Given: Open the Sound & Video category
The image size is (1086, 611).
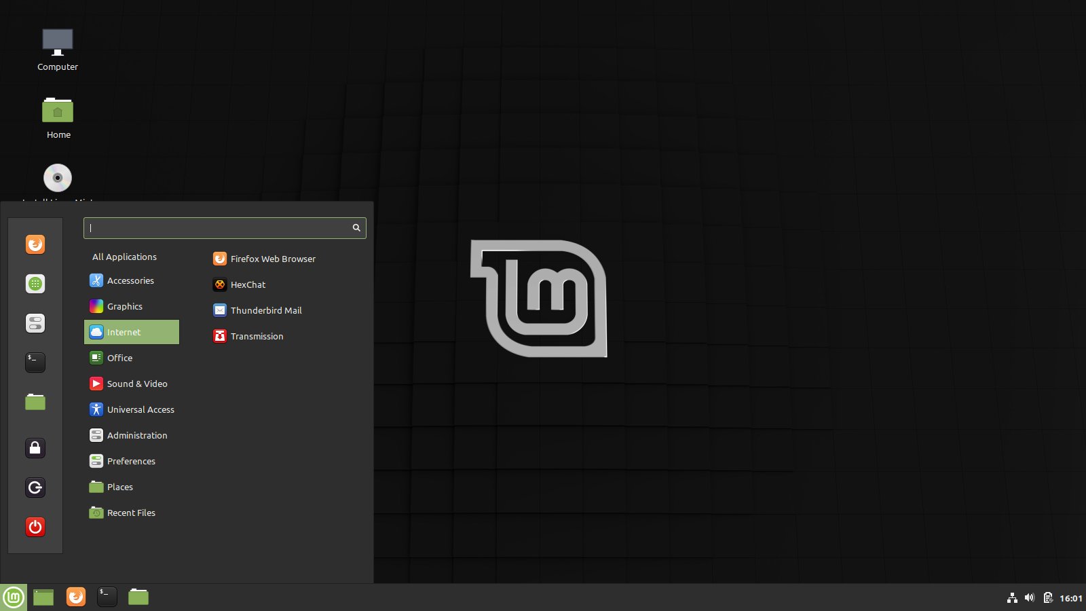Looking at the screenshot, I should [x=132, y=384].
